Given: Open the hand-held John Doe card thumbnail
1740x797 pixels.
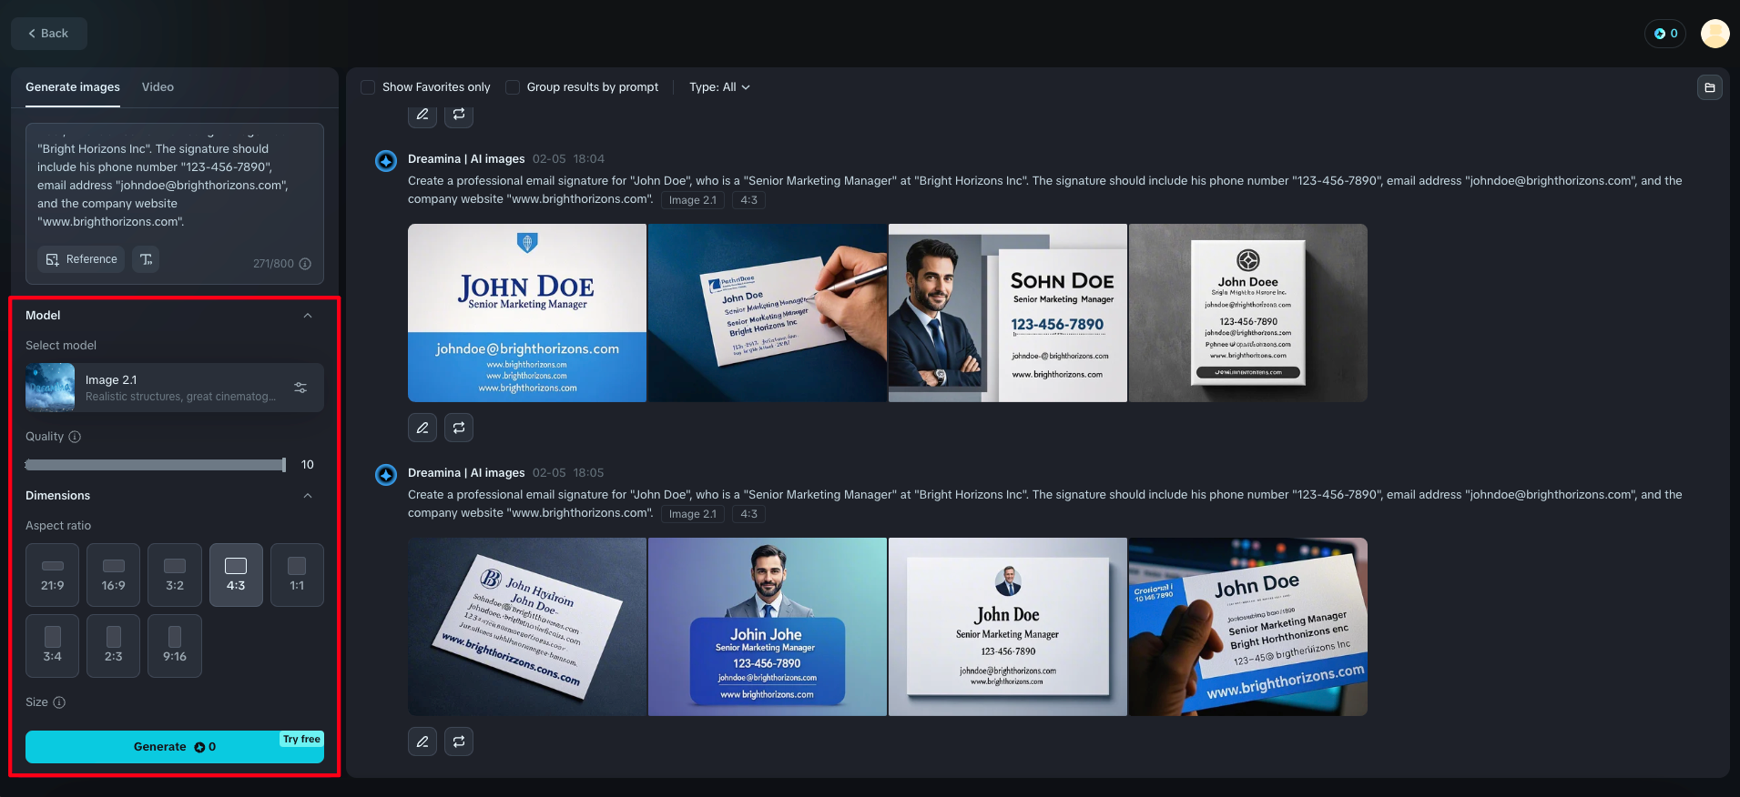Looking at the screenshot, I should point(1248,627).
